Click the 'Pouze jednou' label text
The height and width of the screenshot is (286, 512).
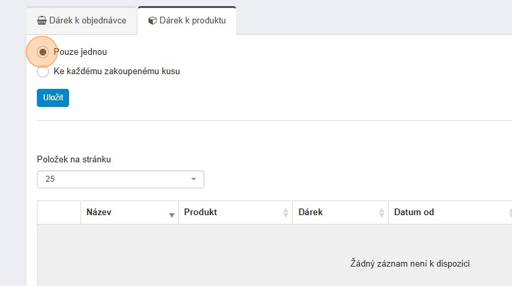[80, 52]
